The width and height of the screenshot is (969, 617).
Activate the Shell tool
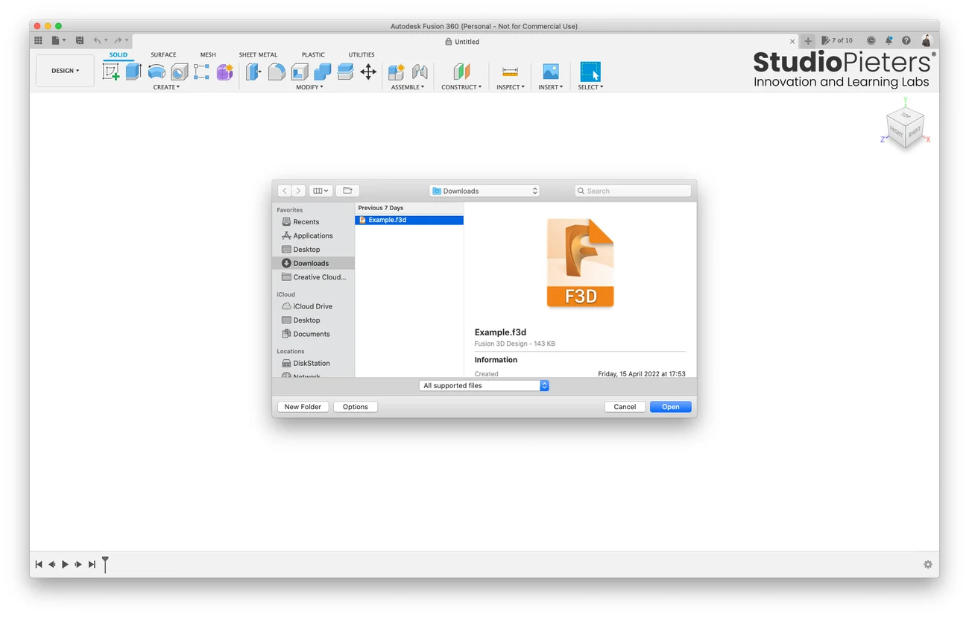[x=300, y=72]
